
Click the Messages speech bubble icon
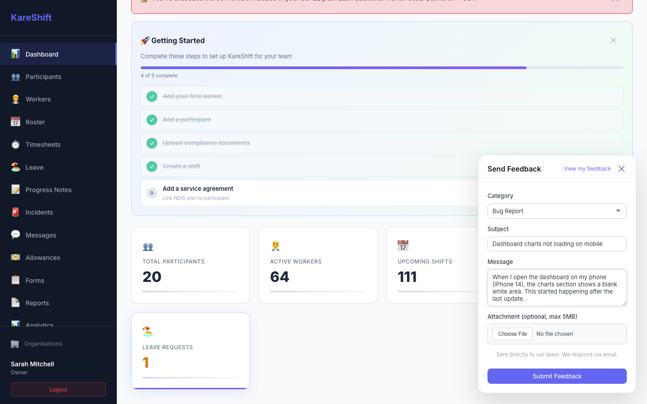(15, 235)
